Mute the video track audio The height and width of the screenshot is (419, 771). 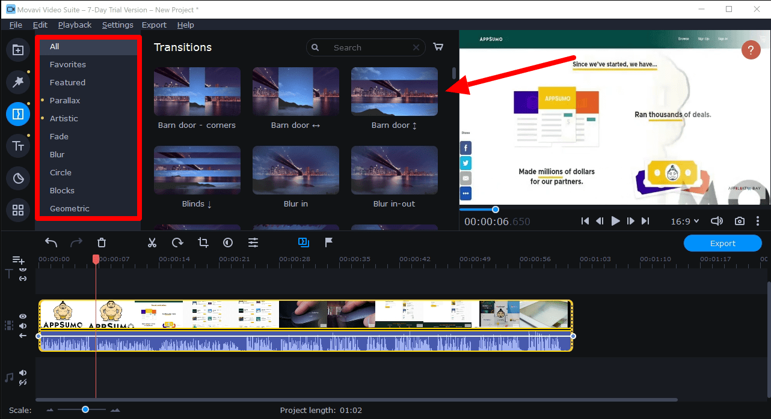[x=23, y=326]
